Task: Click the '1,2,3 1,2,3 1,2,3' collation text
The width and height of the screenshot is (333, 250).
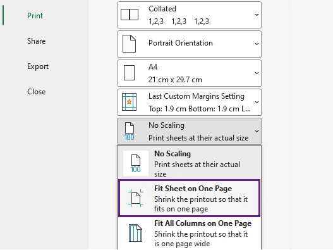Action: (x=179, y=22)
